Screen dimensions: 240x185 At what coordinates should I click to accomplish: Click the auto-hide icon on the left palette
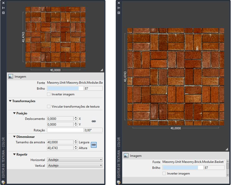coord(3,8)
